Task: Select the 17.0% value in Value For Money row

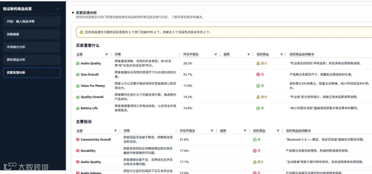Action: coord(188,86)
